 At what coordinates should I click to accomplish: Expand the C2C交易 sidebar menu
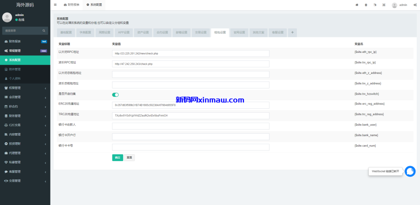25,125
